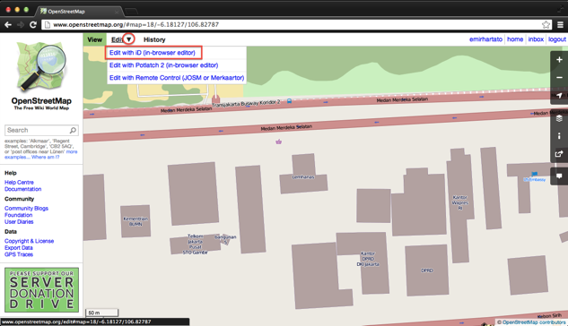The height and width of the screenshot is (326, 568).
Task: Show my location with the arrow icon
Action: click(559, 96)
